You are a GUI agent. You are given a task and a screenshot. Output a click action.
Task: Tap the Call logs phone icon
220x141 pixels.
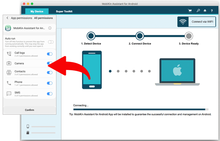click(x=9, y=54)
